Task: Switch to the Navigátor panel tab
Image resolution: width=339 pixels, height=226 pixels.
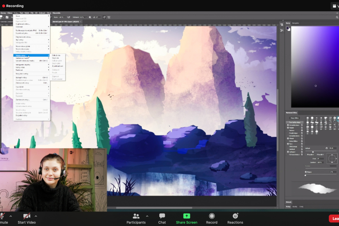Action: pyautogui.click(x=296, y=23)
